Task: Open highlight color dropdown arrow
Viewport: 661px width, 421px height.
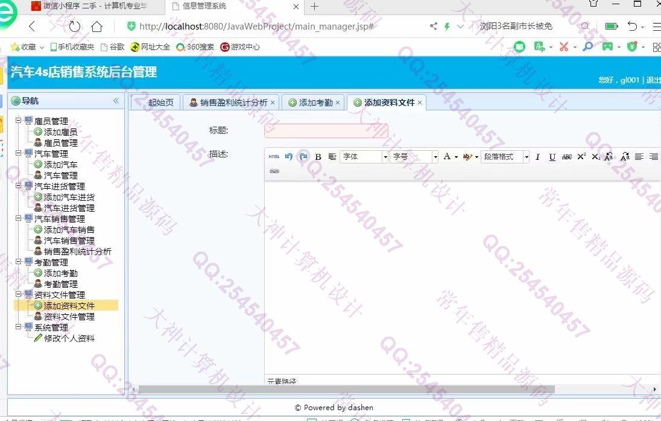Action: [x=477, y=157]
